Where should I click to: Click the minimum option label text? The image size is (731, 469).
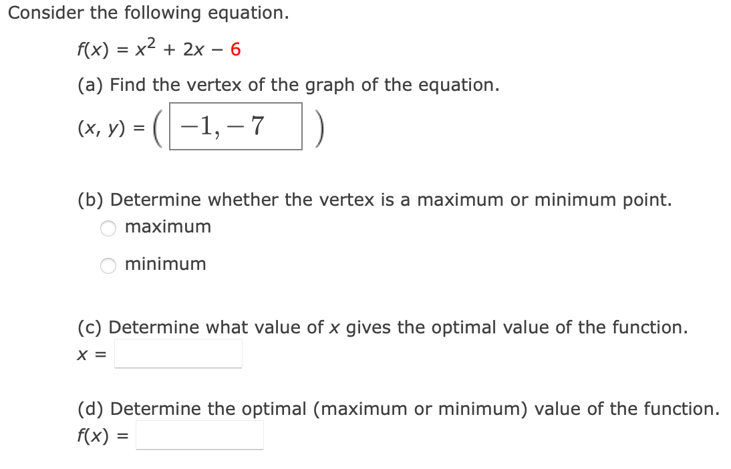pos(166,265)
